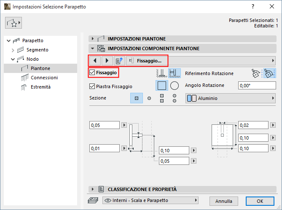Click Impostazioni Componente Piantone panel icon
This screenshot has height=210, width=282.
pos(101,48)
